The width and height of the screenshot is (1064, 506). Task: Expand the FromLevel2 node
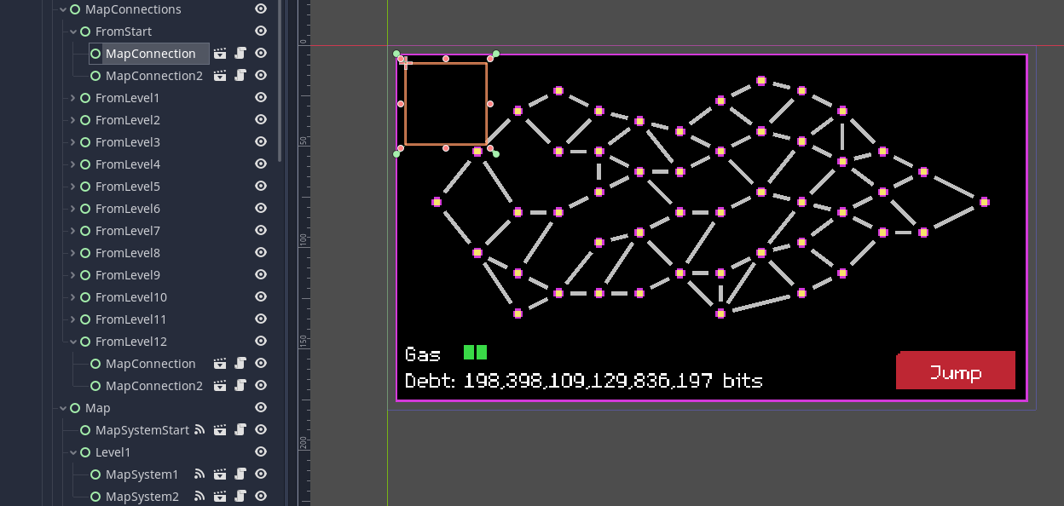[x=73, y=120]
